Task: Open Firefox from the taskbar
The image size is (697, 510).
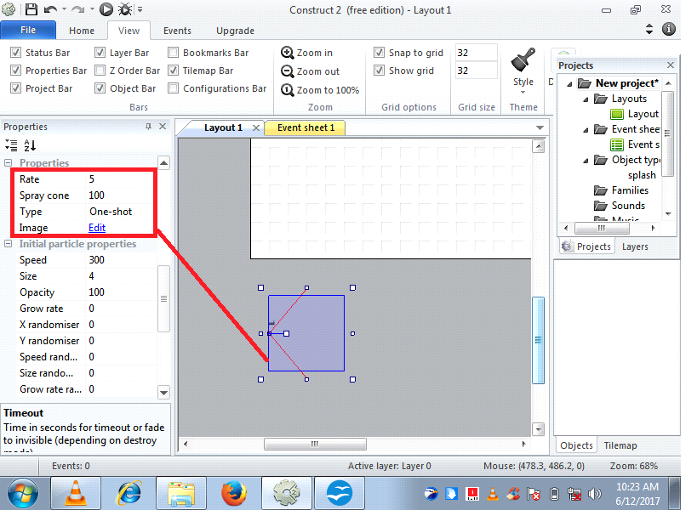Action: tap(234, 492)
